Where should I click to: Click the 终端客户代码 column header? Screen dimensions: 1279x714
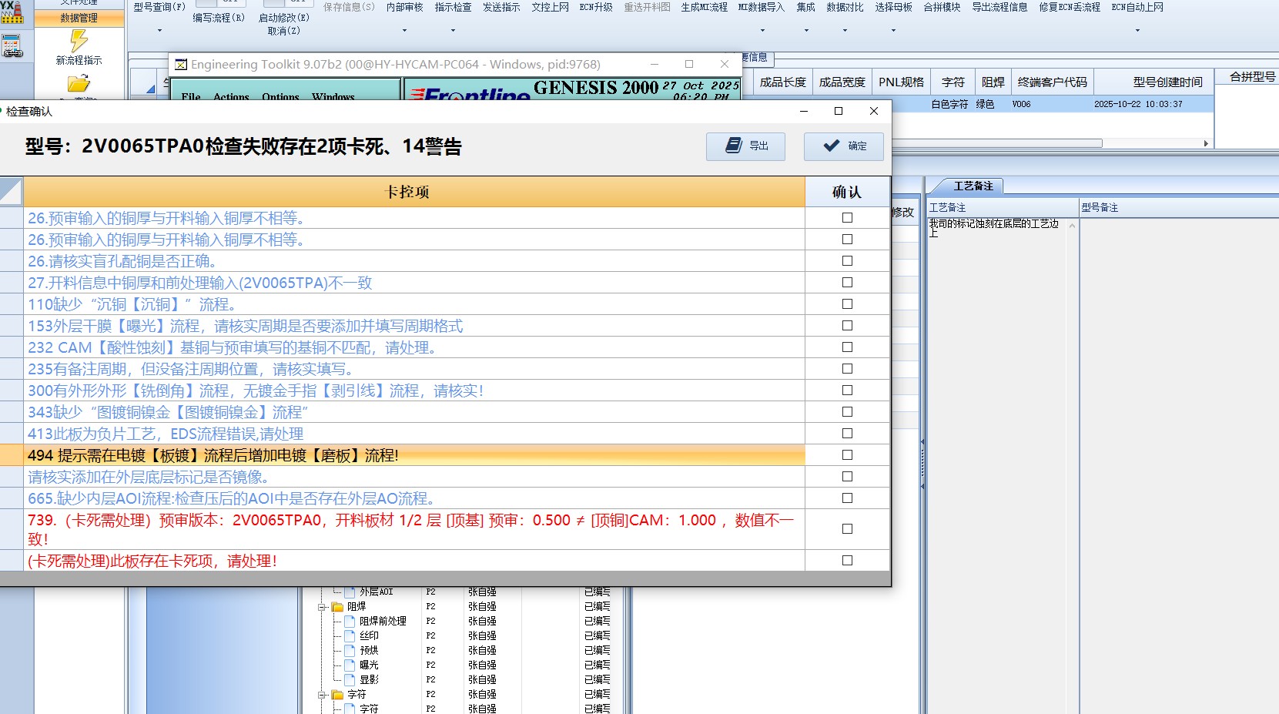[x=1052, y=82]
